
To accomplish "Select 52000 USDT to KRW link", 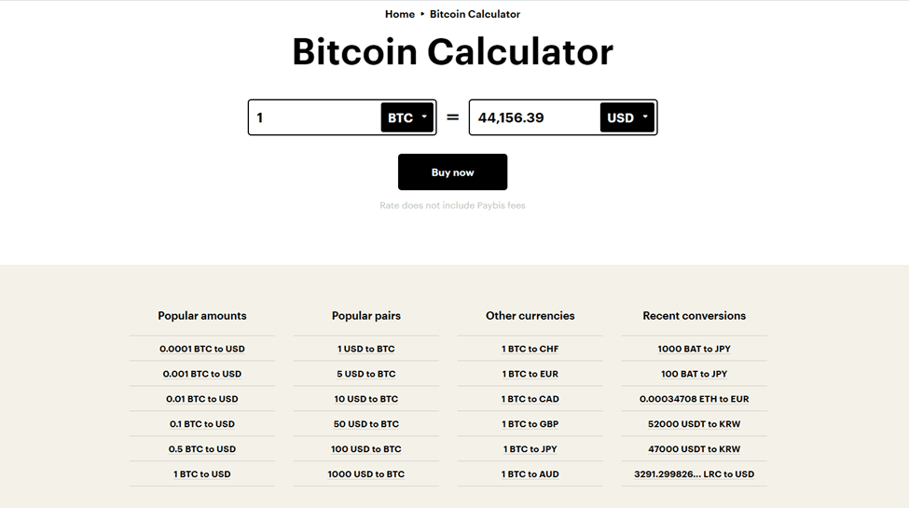I will click(695, 424).
